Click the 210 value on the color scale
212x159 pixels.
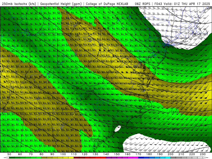(182, 154)
